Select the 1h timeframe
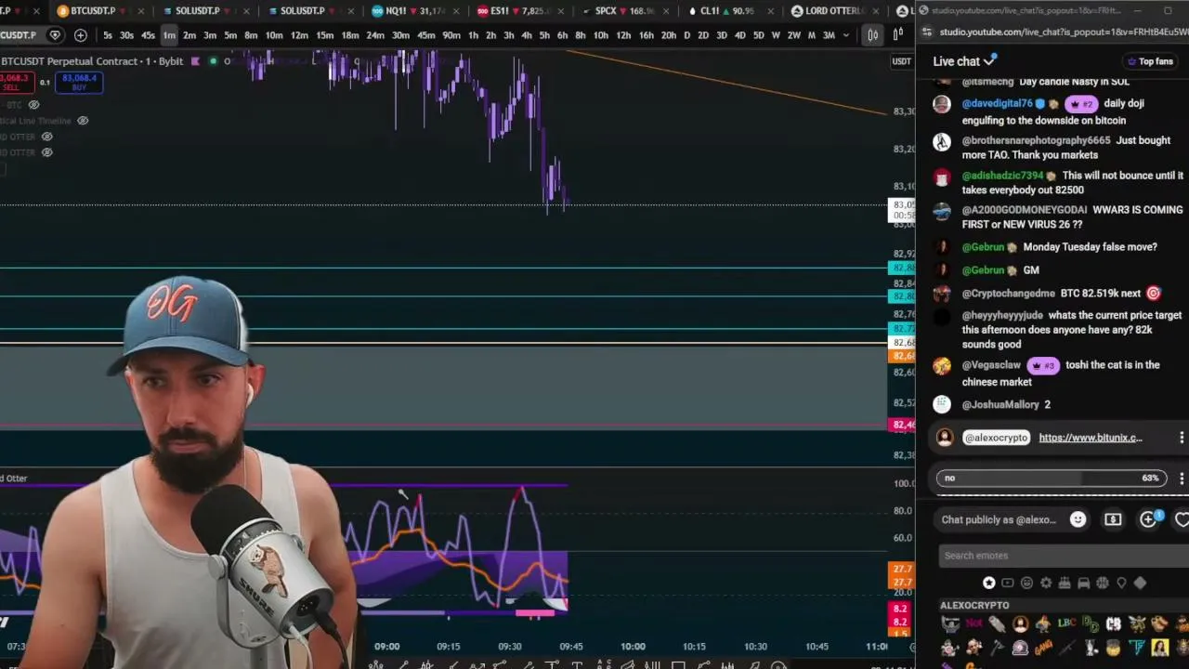The height and width of the screenshot is (669, 1189). [473, 35]
